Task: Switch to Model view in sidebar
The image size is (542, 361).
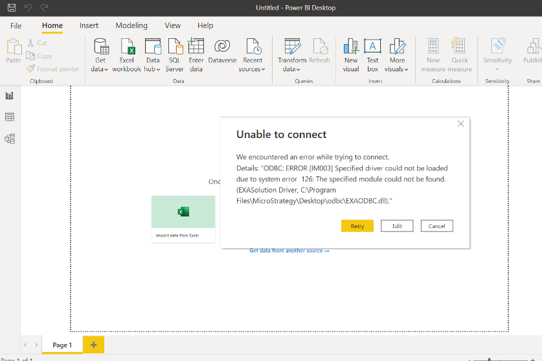Action: tap(10, 139)
